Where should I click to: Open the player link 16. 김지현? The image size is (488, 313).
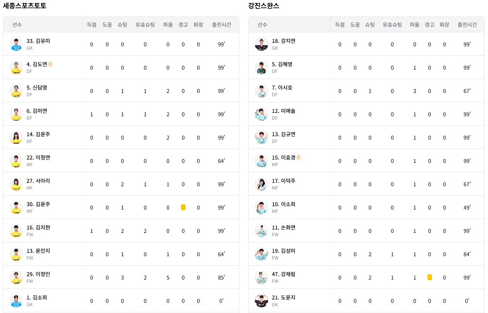(x=38, y=228)
